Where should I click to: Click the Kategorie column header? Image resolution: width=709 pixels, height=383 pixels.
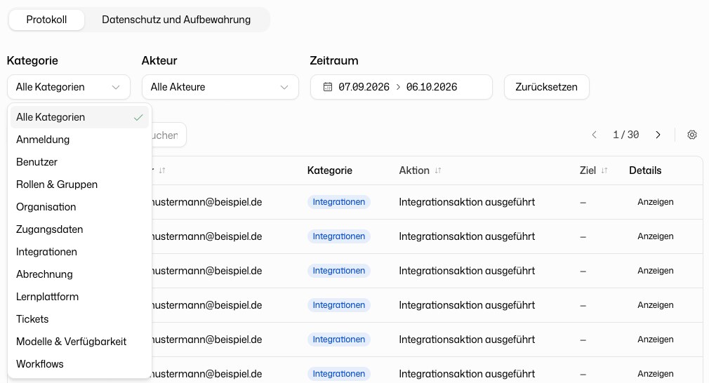(x=330, y=170)
